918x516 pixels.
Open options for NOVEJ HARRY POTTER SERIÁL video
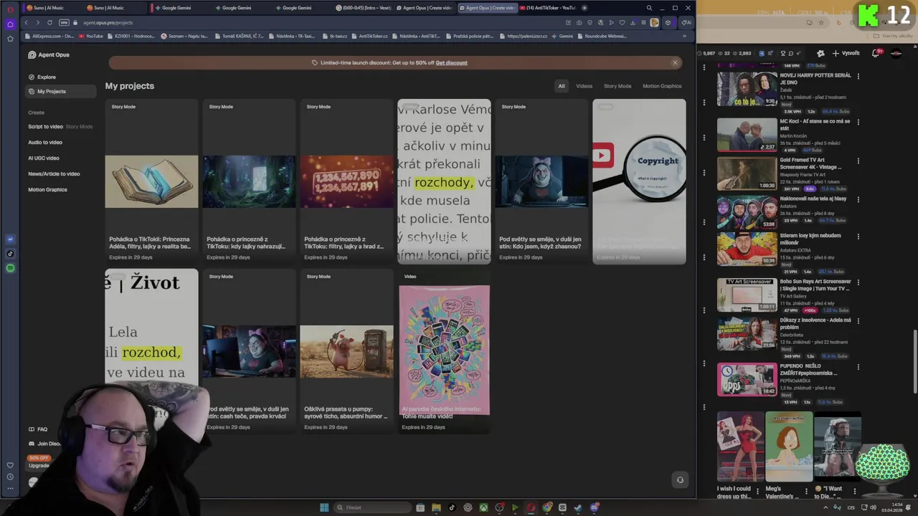pos(858,76)
